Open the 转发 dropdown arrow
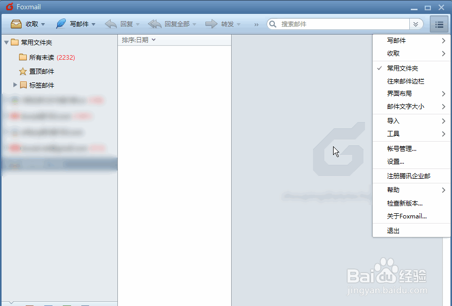Screen dimensions: 452x306 (x=238, y=25)
